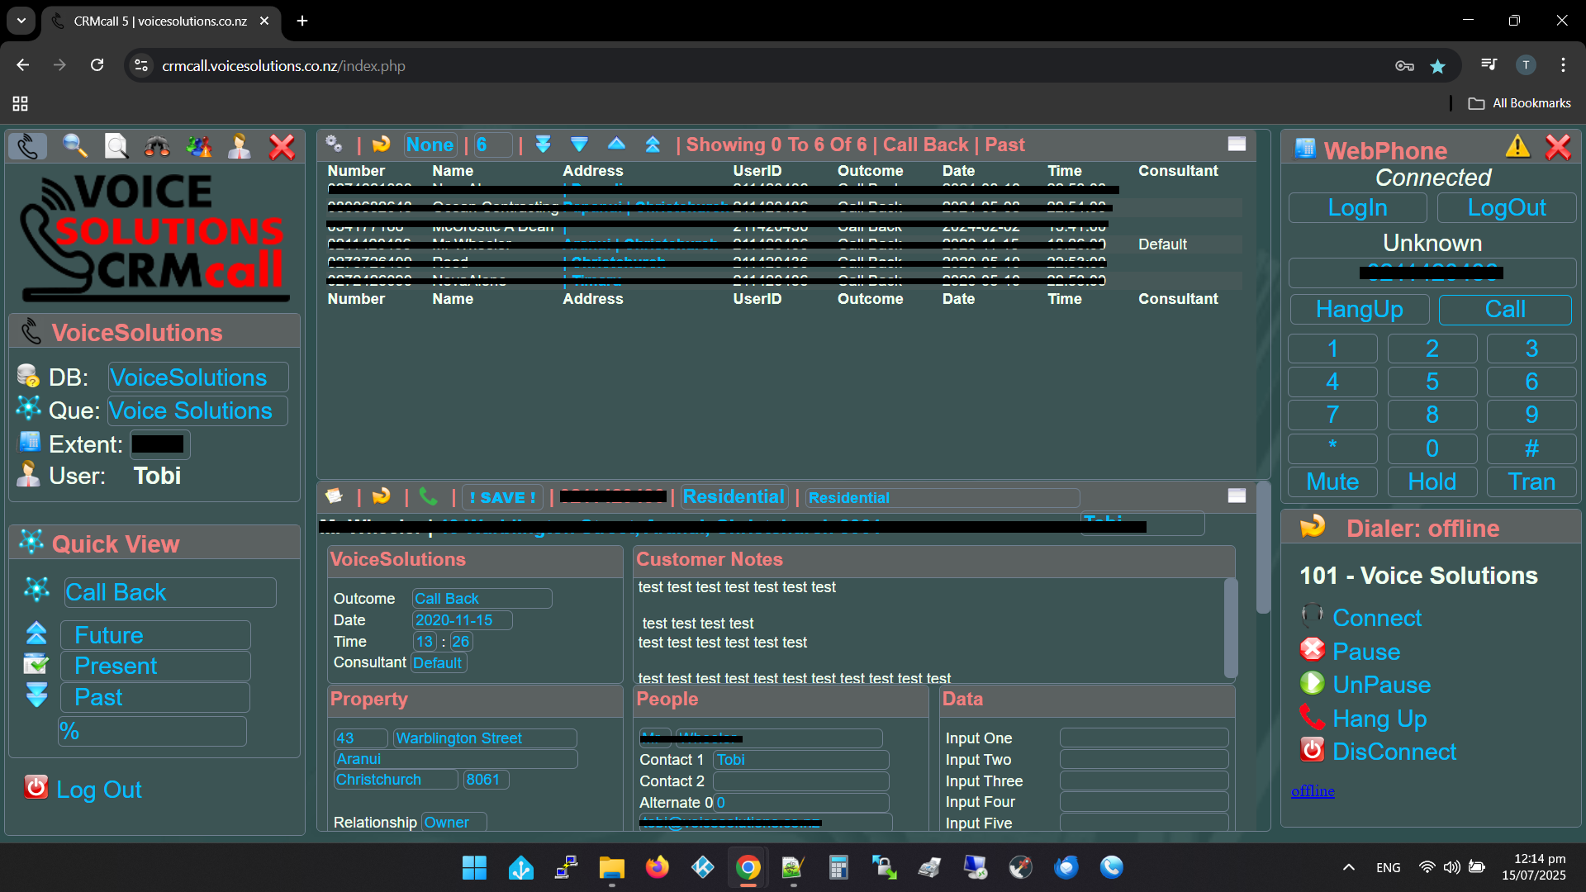Toggle Mute on the WebPhone
The height and width of the screenshot is (892, 1586).
(x=1332, y=482)
